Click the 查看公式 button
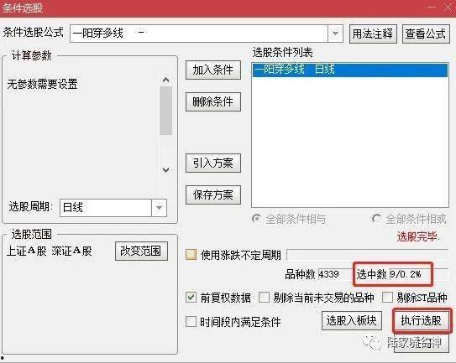 coord(426,34)
